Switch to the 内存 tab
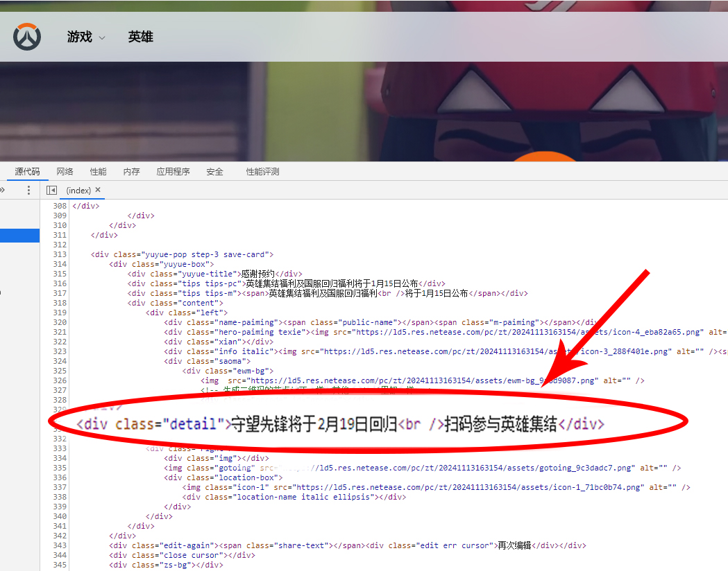Screen dimensions: 728x571 132,171
